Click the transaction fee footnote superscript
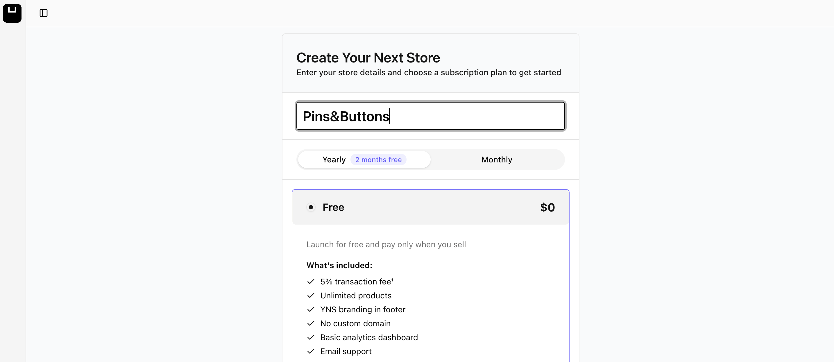 click(x=392, y=279)
